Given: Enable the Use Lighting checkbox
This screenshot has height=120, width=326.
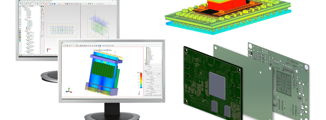Looking at the screenshot, I should pyautogui.click(x=150, y=89).
